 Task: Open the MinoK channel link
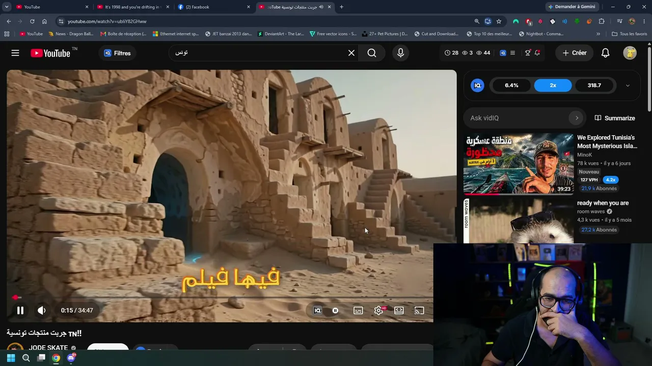[x=584, y=155]
